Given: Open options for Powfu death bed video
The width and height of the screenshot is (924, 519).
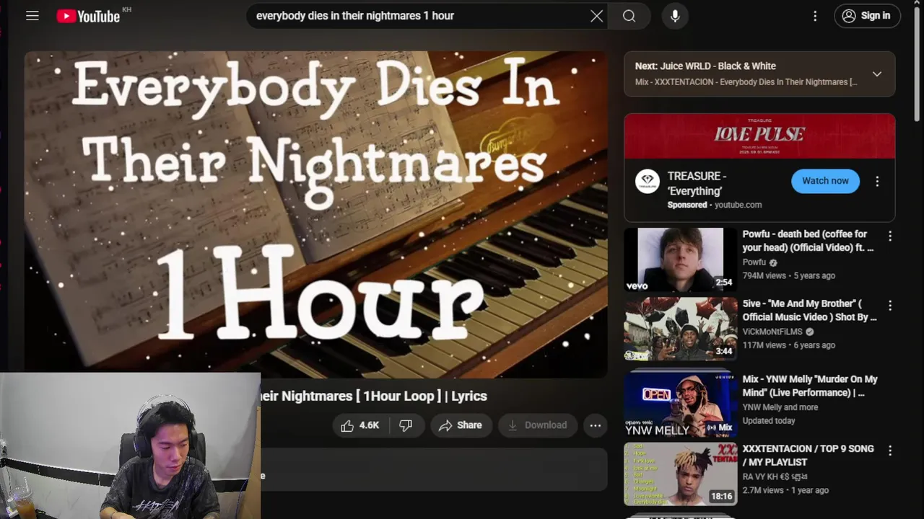Looking at the screenshot, I should (890, 236).
